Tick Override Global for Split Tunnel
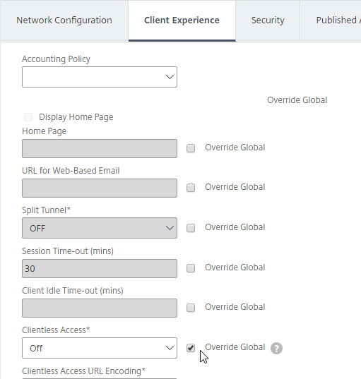This screenshot has height=379, width=361. click(x=191, y=228)
